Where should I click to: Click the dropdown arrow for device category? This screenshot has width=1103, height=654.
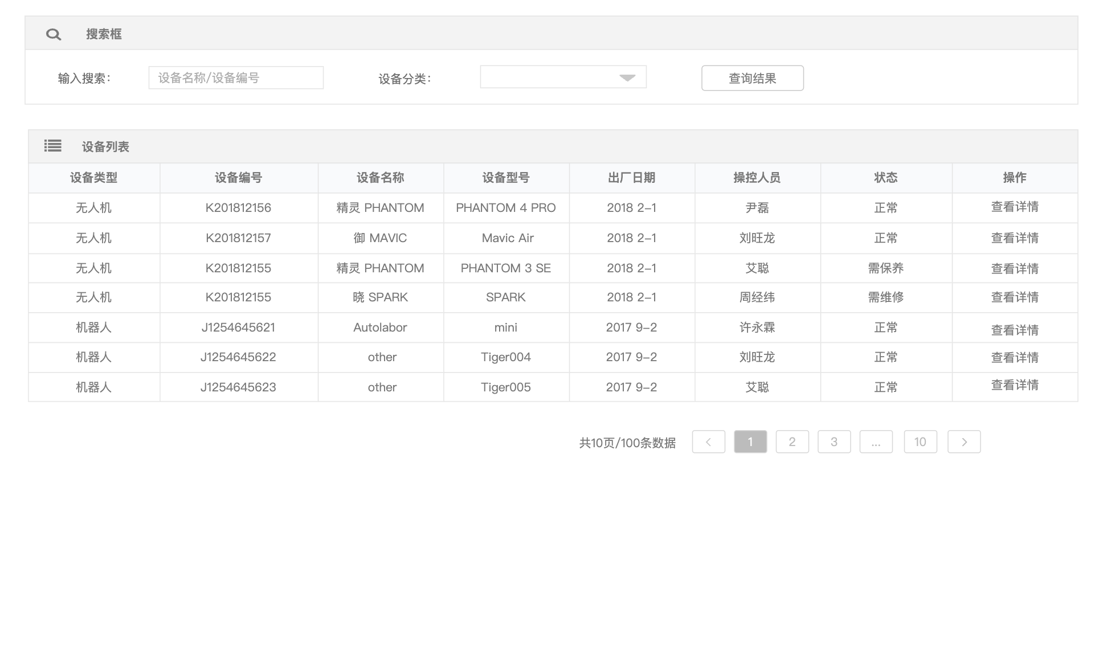coord(627,77)
